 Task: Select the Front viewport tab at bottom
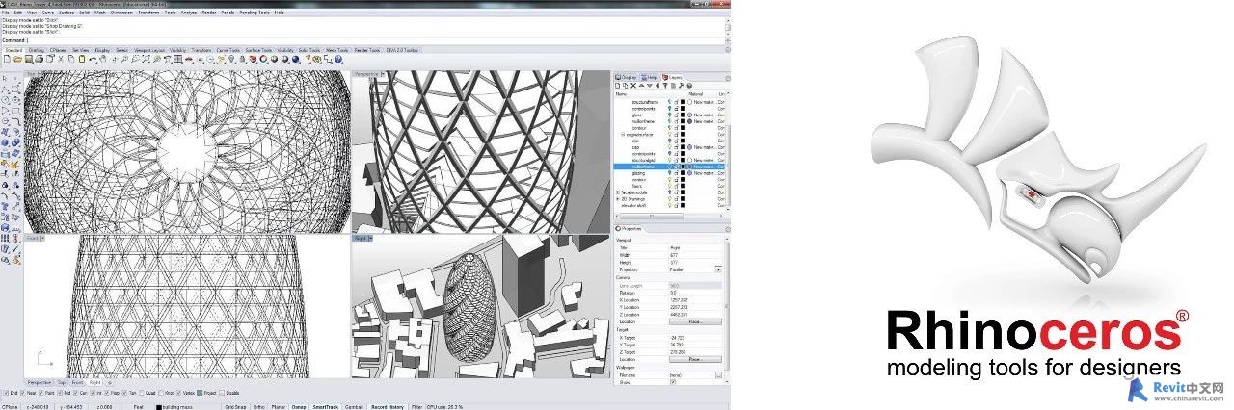[x=77, y=382]
